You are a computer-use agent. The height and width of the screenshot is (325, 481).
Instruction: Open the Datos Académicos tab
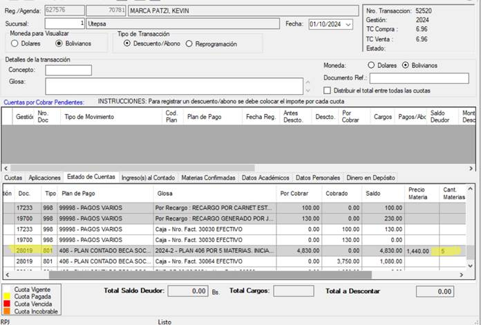tap(265, 178)
